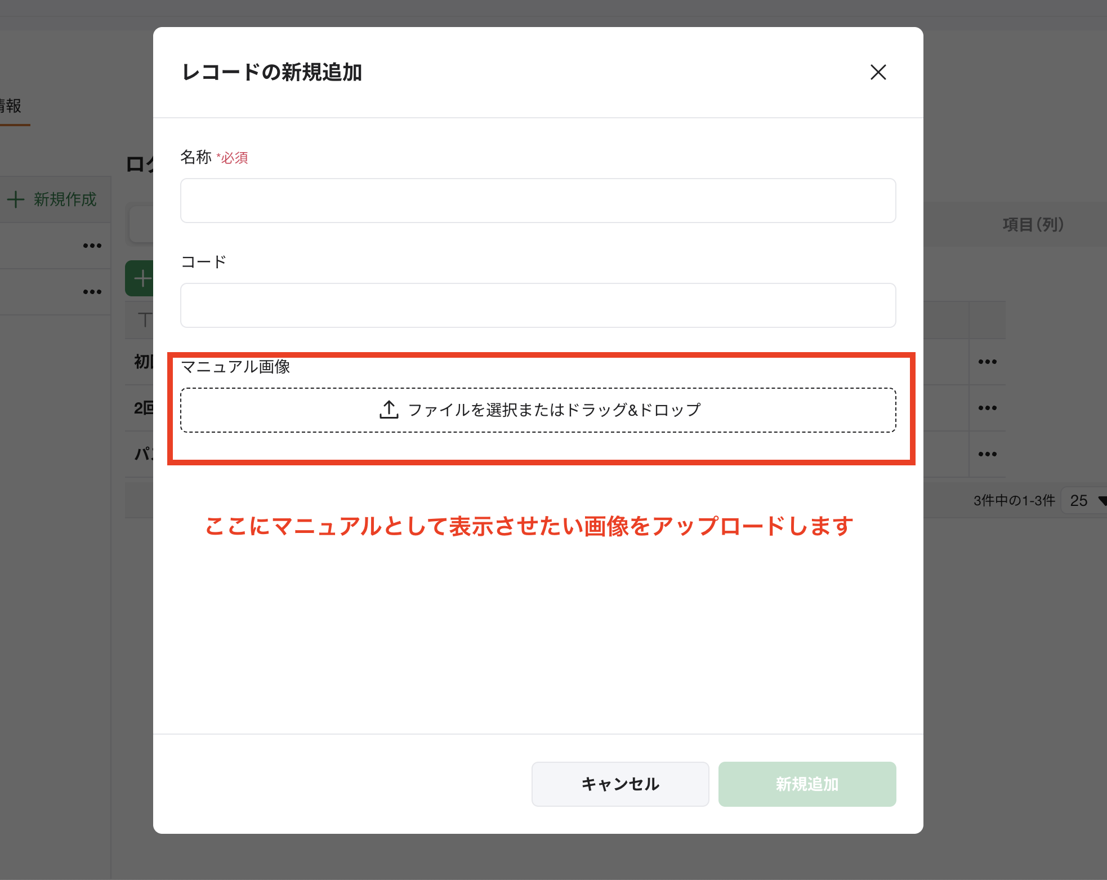Viewport: 1107px width, 880px height.
Task: Click the green plus add button above the table
Action: coord(142,278)
